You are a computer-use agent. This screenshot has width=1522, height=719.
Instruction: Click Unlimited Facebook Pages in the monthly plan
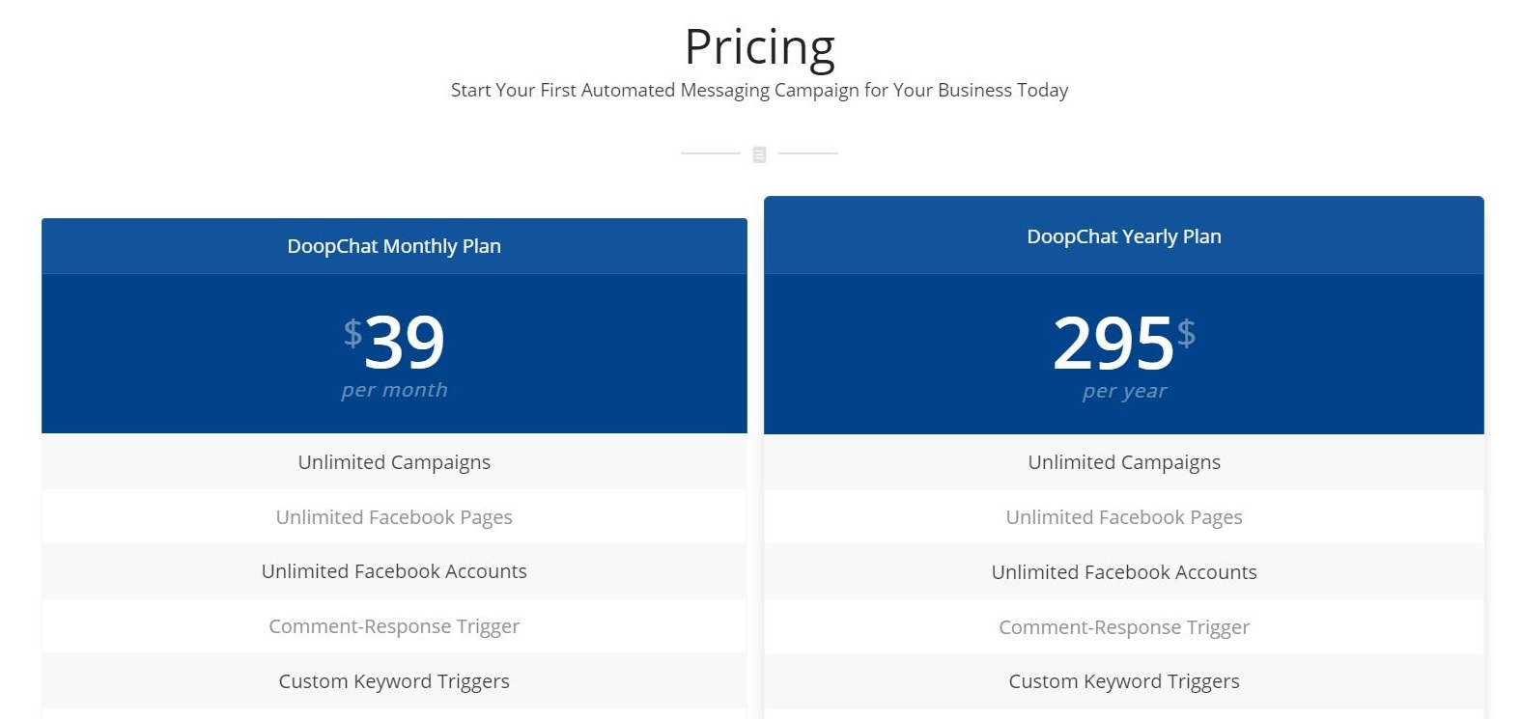394,517
